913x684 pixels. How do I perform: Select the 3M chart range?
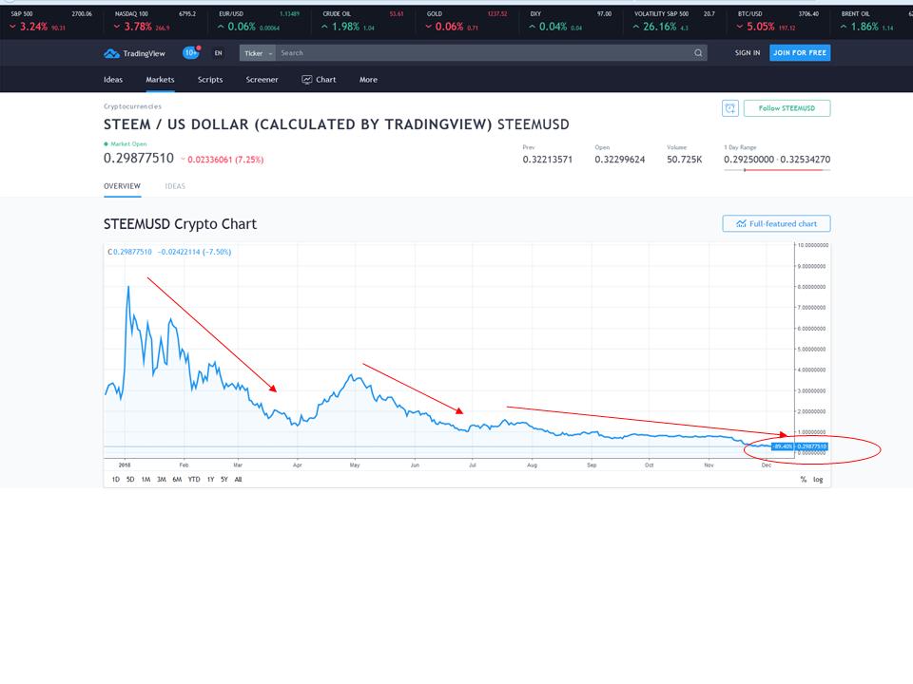click(162, 479)
